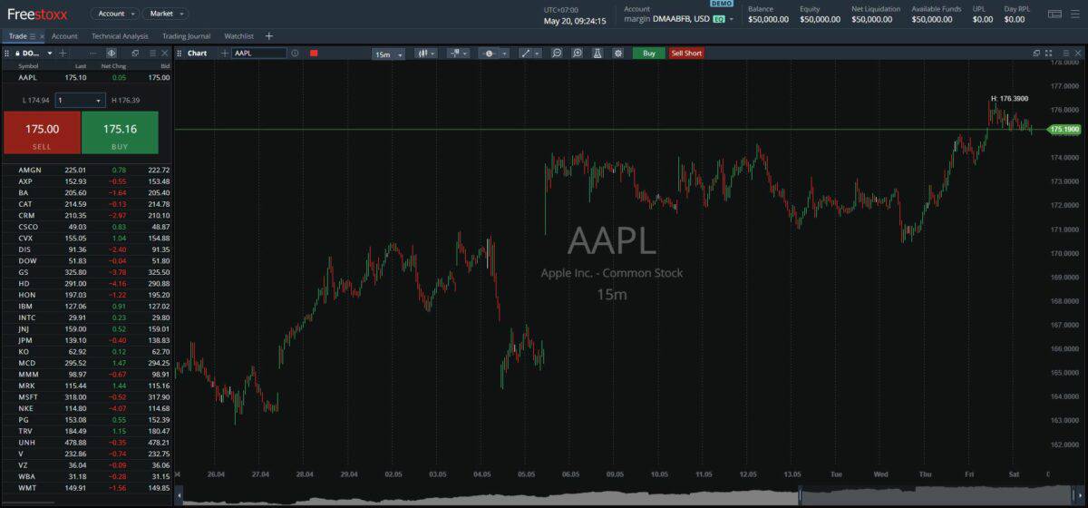Click the AAPL symbol input field
Image resolution: width=1088 pixels, height=508 pixels.
(x=258, y=54)
